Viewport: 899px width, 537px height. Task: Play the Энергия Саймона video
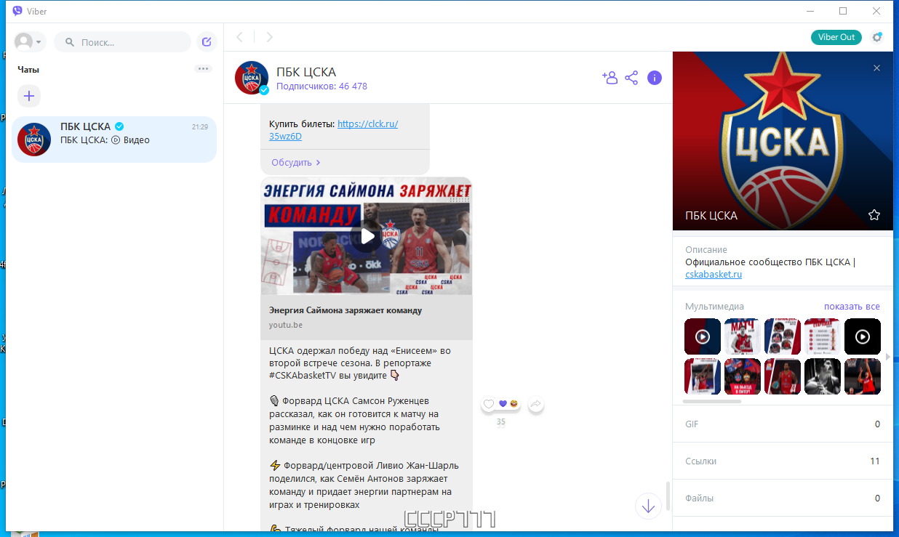pyautogui.click(x=366, y=235)
